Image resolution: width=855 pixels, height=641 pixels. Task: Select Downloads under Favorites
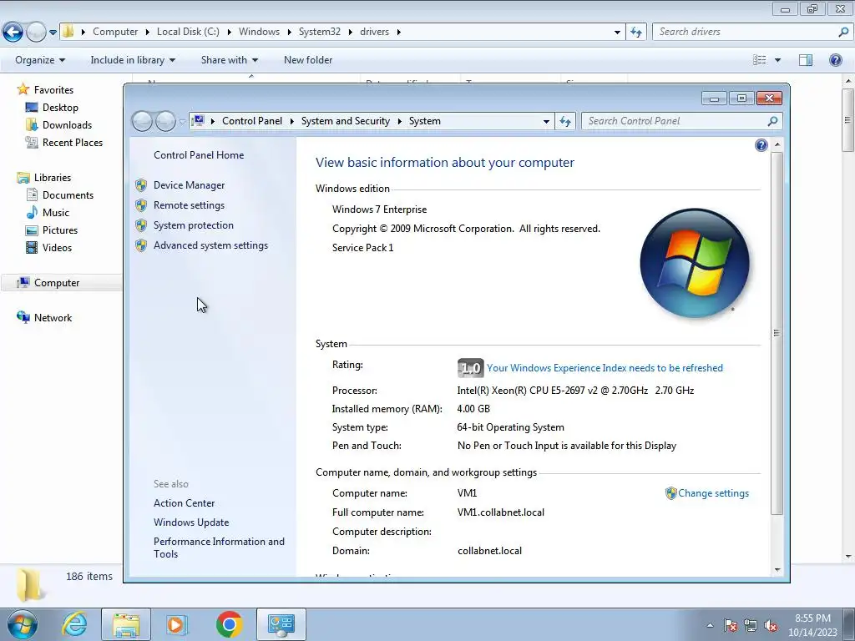pos(67,125)
